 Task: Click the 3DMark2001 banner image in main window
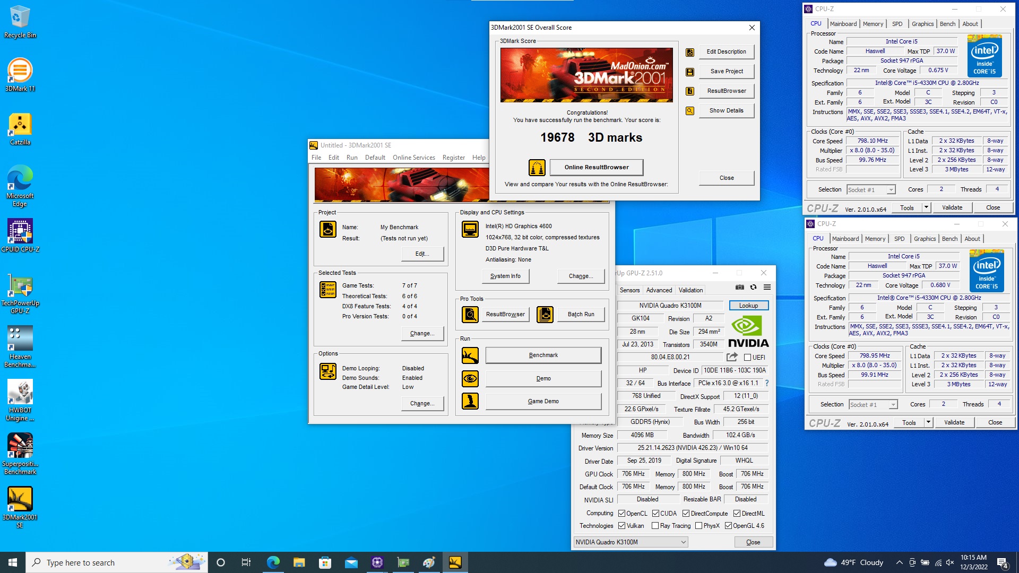[x=402, y=185]
